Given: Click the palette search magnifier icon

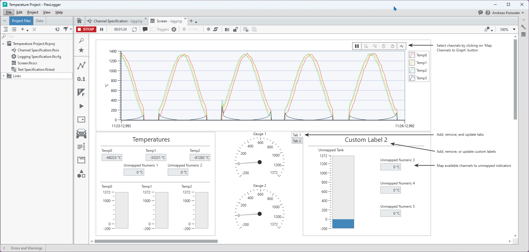Looking at the screenshot, I should pyautogui.click(x=81, y=41).
